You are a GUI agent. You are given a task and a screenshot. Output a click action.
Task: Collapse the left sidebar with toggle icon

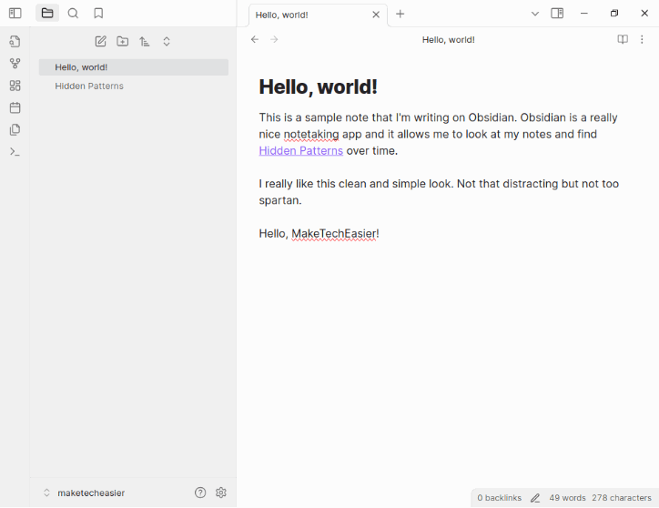coord(15,14)
